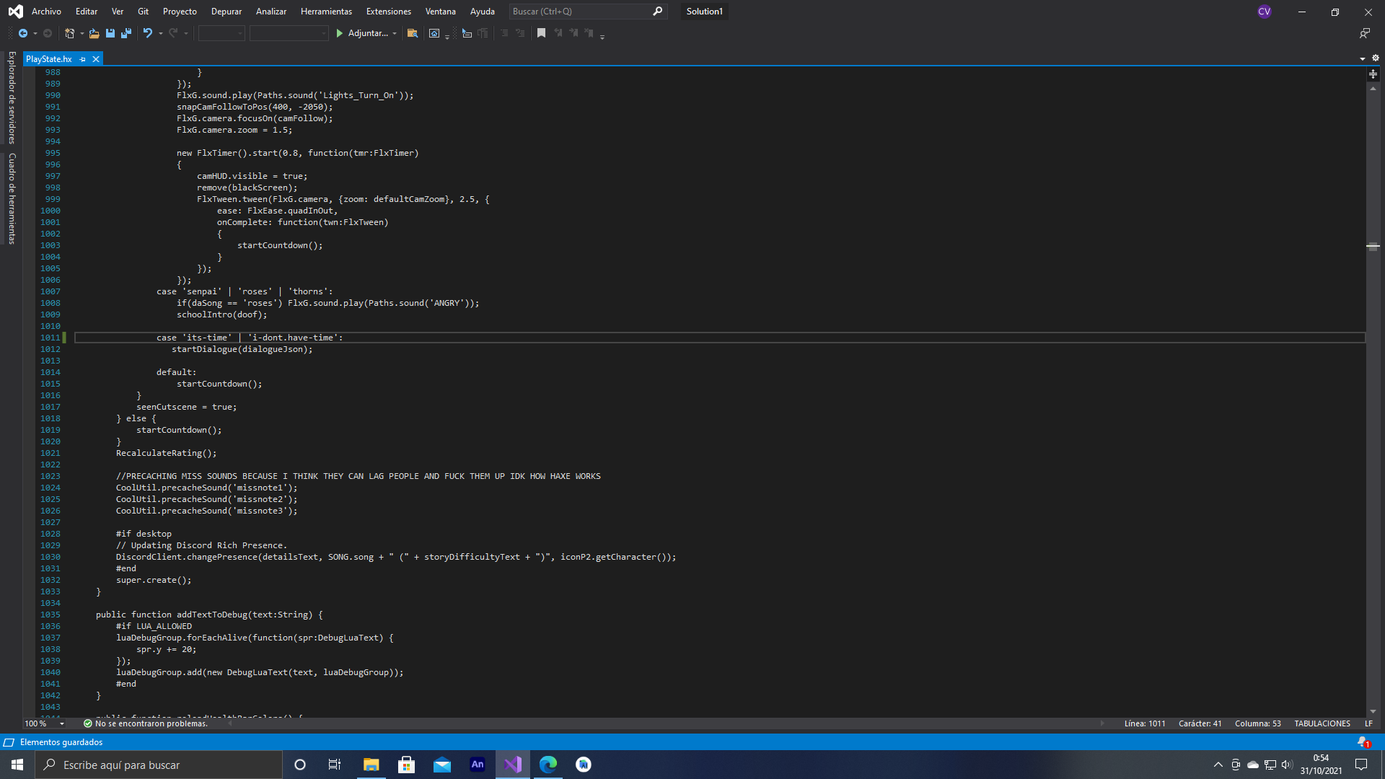Image resolution: width=1385 pixels, height=779 pixels.
Task: Click the search magnifier icon in the title bar
Action: tap(657, 12)
